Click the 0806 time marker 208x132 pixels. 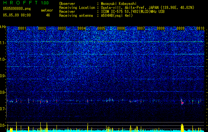(121, 28)
